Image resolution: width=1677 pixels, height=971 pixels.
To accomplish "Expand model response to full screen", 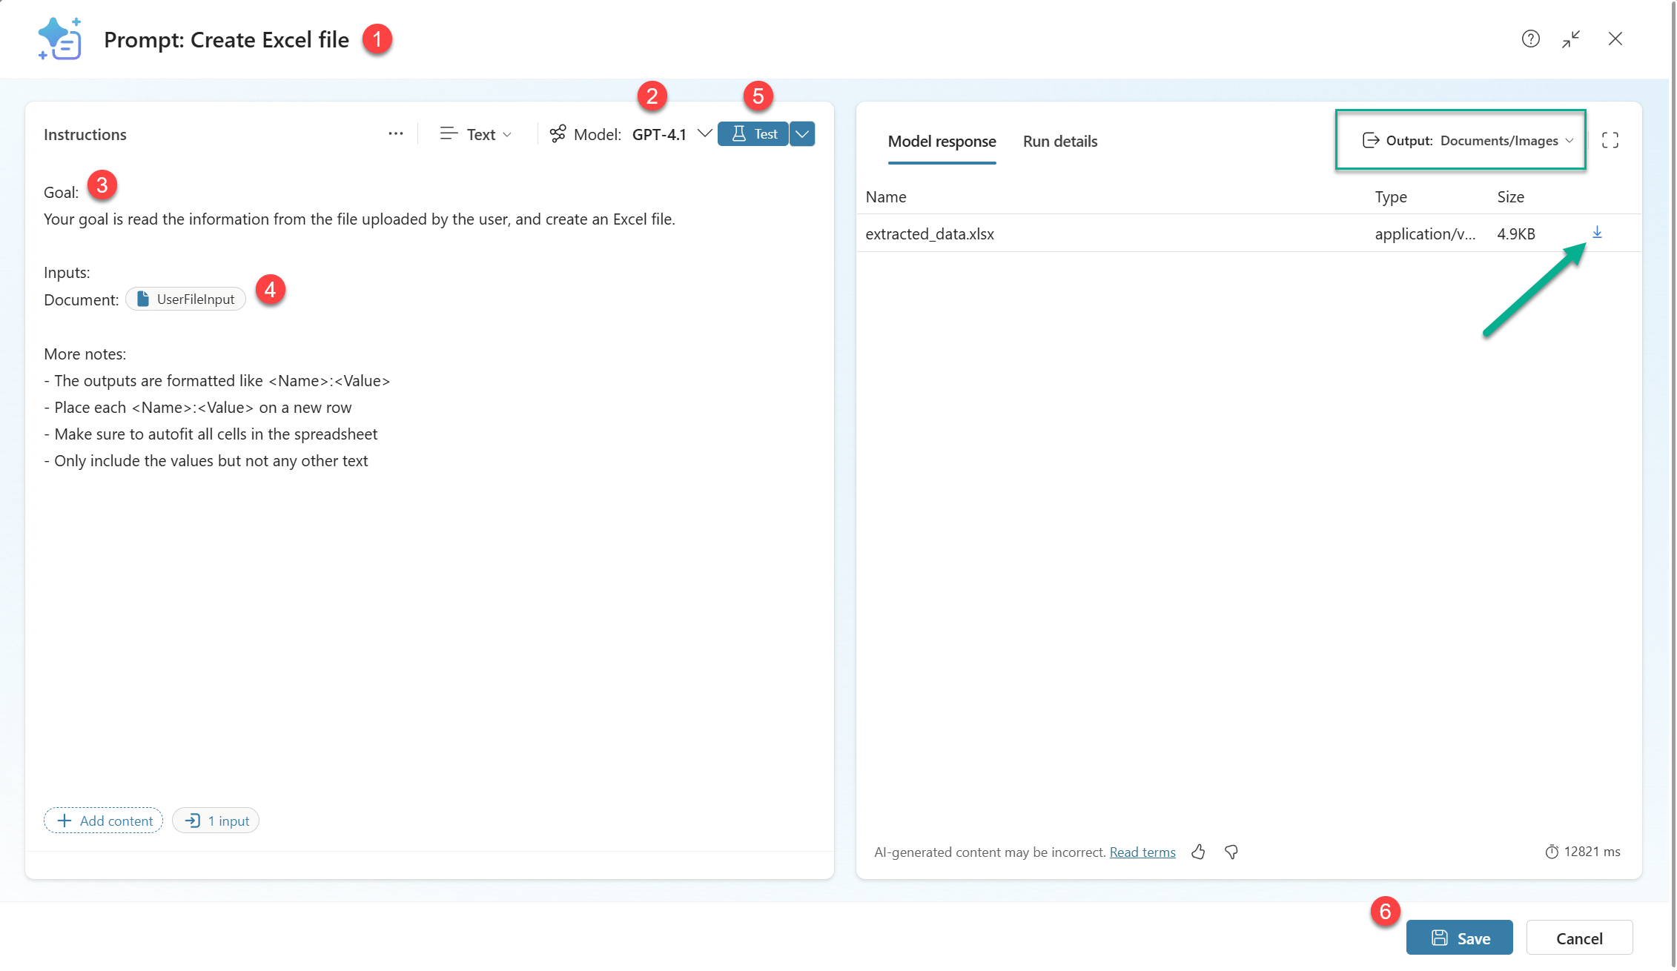I will coord(1610,140).
